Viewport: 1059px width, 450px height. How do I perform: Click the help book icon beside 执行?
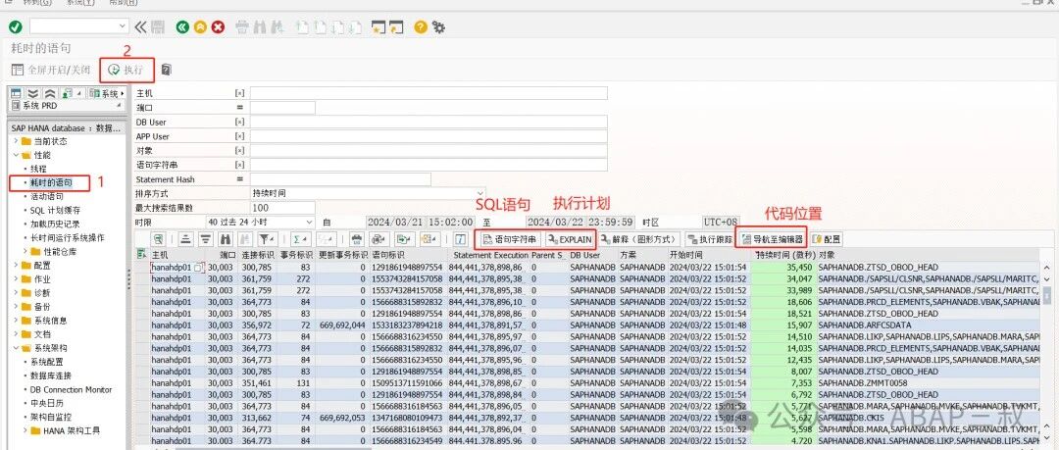tap(167, 70)
